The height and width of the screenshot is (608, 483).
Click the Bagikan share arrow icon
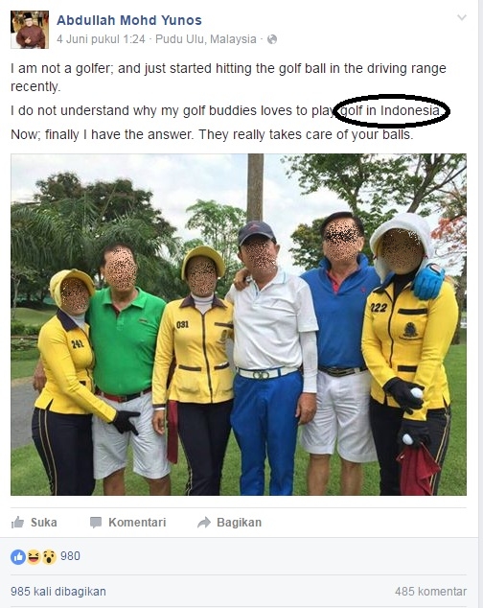click(x=204, y=523)
